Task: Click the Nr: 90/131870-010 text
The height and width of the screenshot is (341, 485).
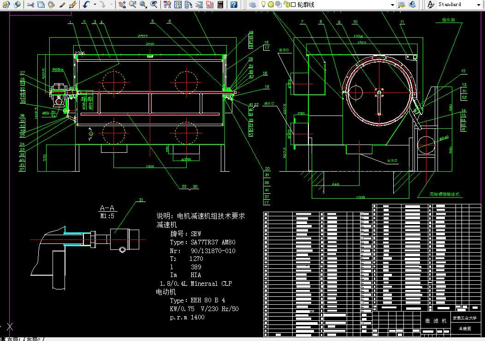Action: 202,251
